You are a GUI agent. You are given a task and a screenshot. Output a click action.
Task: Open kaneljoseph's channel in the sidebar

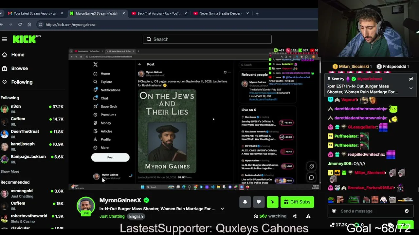coord(33,147)
